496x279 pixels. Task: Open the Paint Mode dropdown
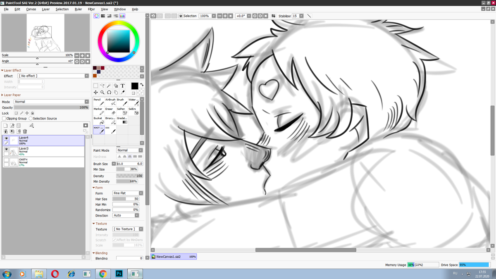[x=129, y=150]
